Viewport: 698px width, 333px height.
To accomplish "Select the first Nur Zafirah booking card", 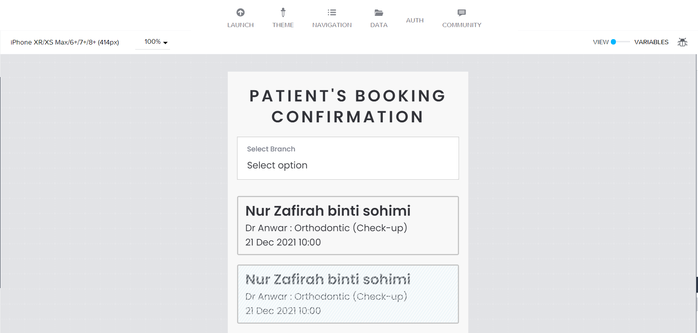I will 348,225.
